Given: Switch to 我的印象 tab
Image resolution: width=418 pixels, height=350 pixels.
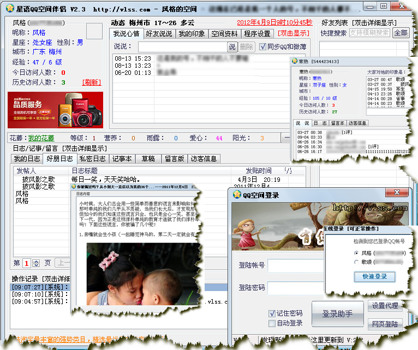Looking at the screenshot, I should pos(192,34).
